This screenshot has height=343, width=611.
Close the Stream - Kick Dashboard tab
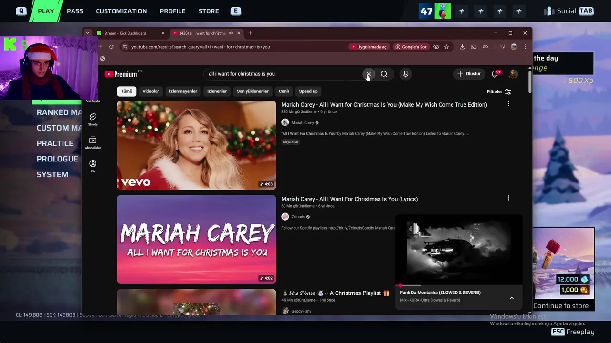click(163, 33)
